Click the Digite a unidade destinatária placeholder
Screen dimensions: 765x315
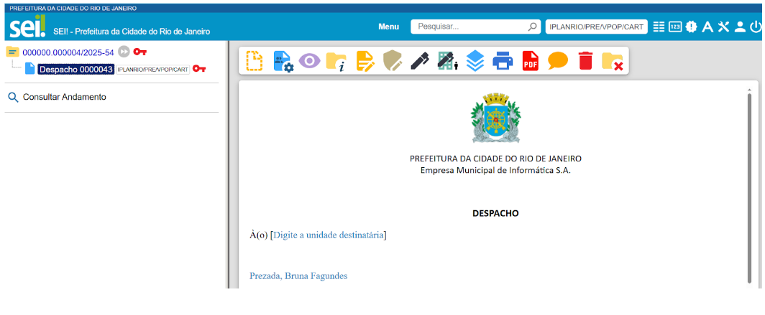[328, 235]
